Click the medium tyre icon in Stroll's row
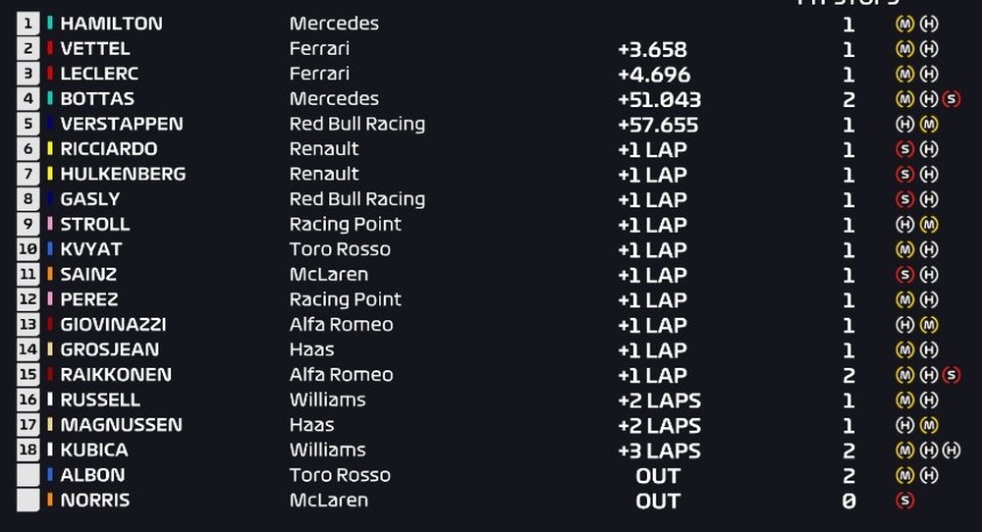Viewport: 982px width, 532px height. point(928,225)
